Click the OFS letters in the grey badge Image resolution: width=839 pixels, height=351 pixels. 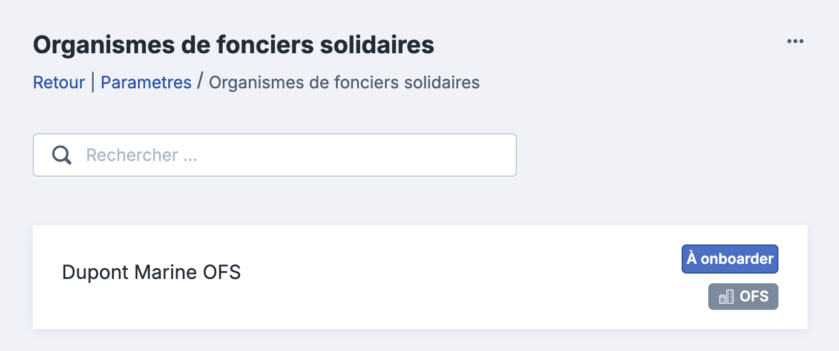(x=754, y=297)
